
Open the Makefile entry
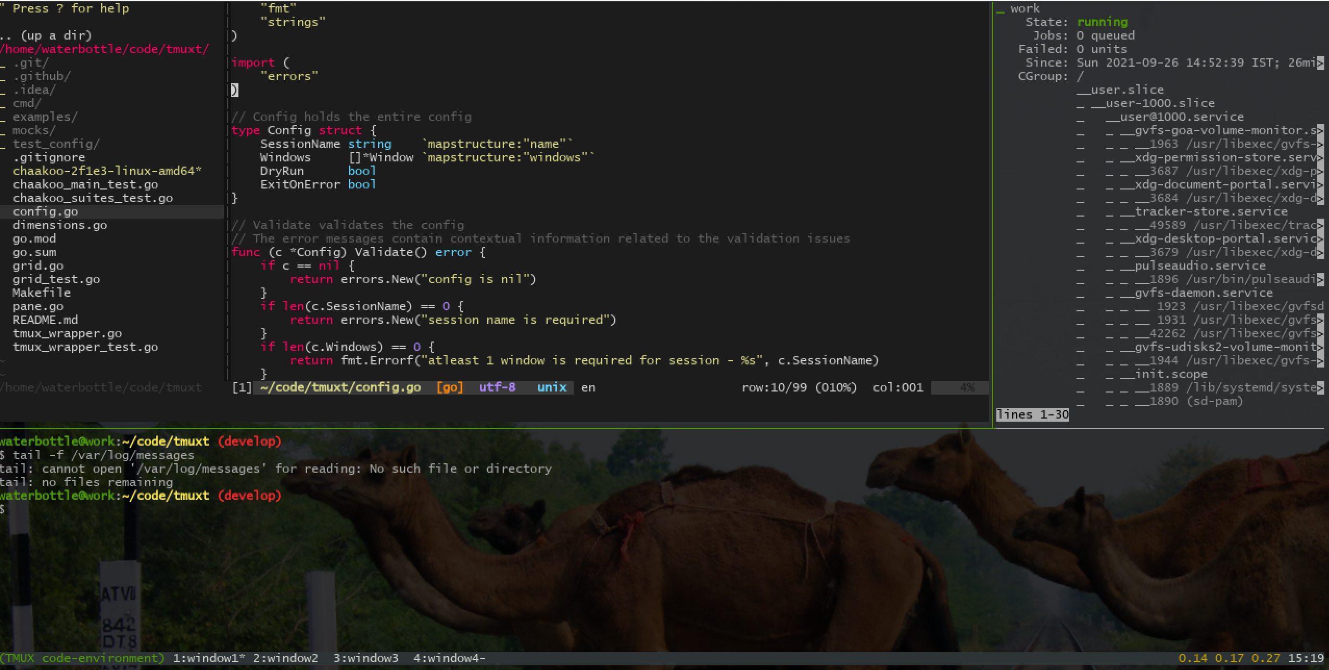pos(41,293)
